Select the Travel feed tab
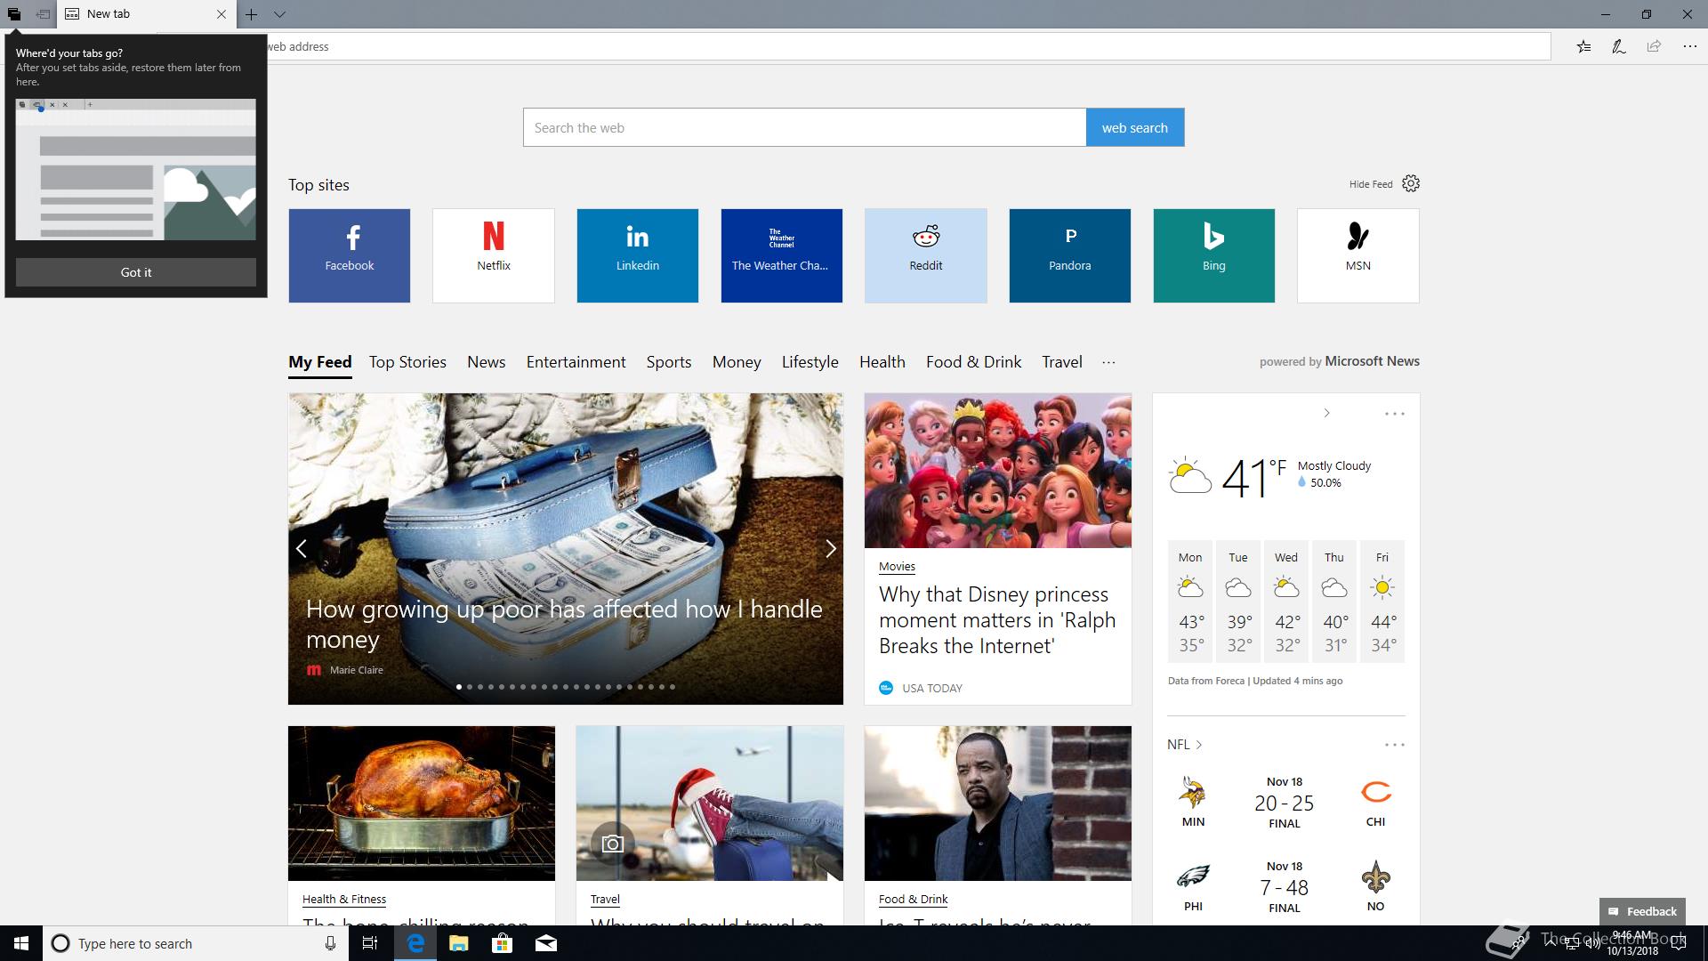1708x961 pixels. coord(1062,362)
